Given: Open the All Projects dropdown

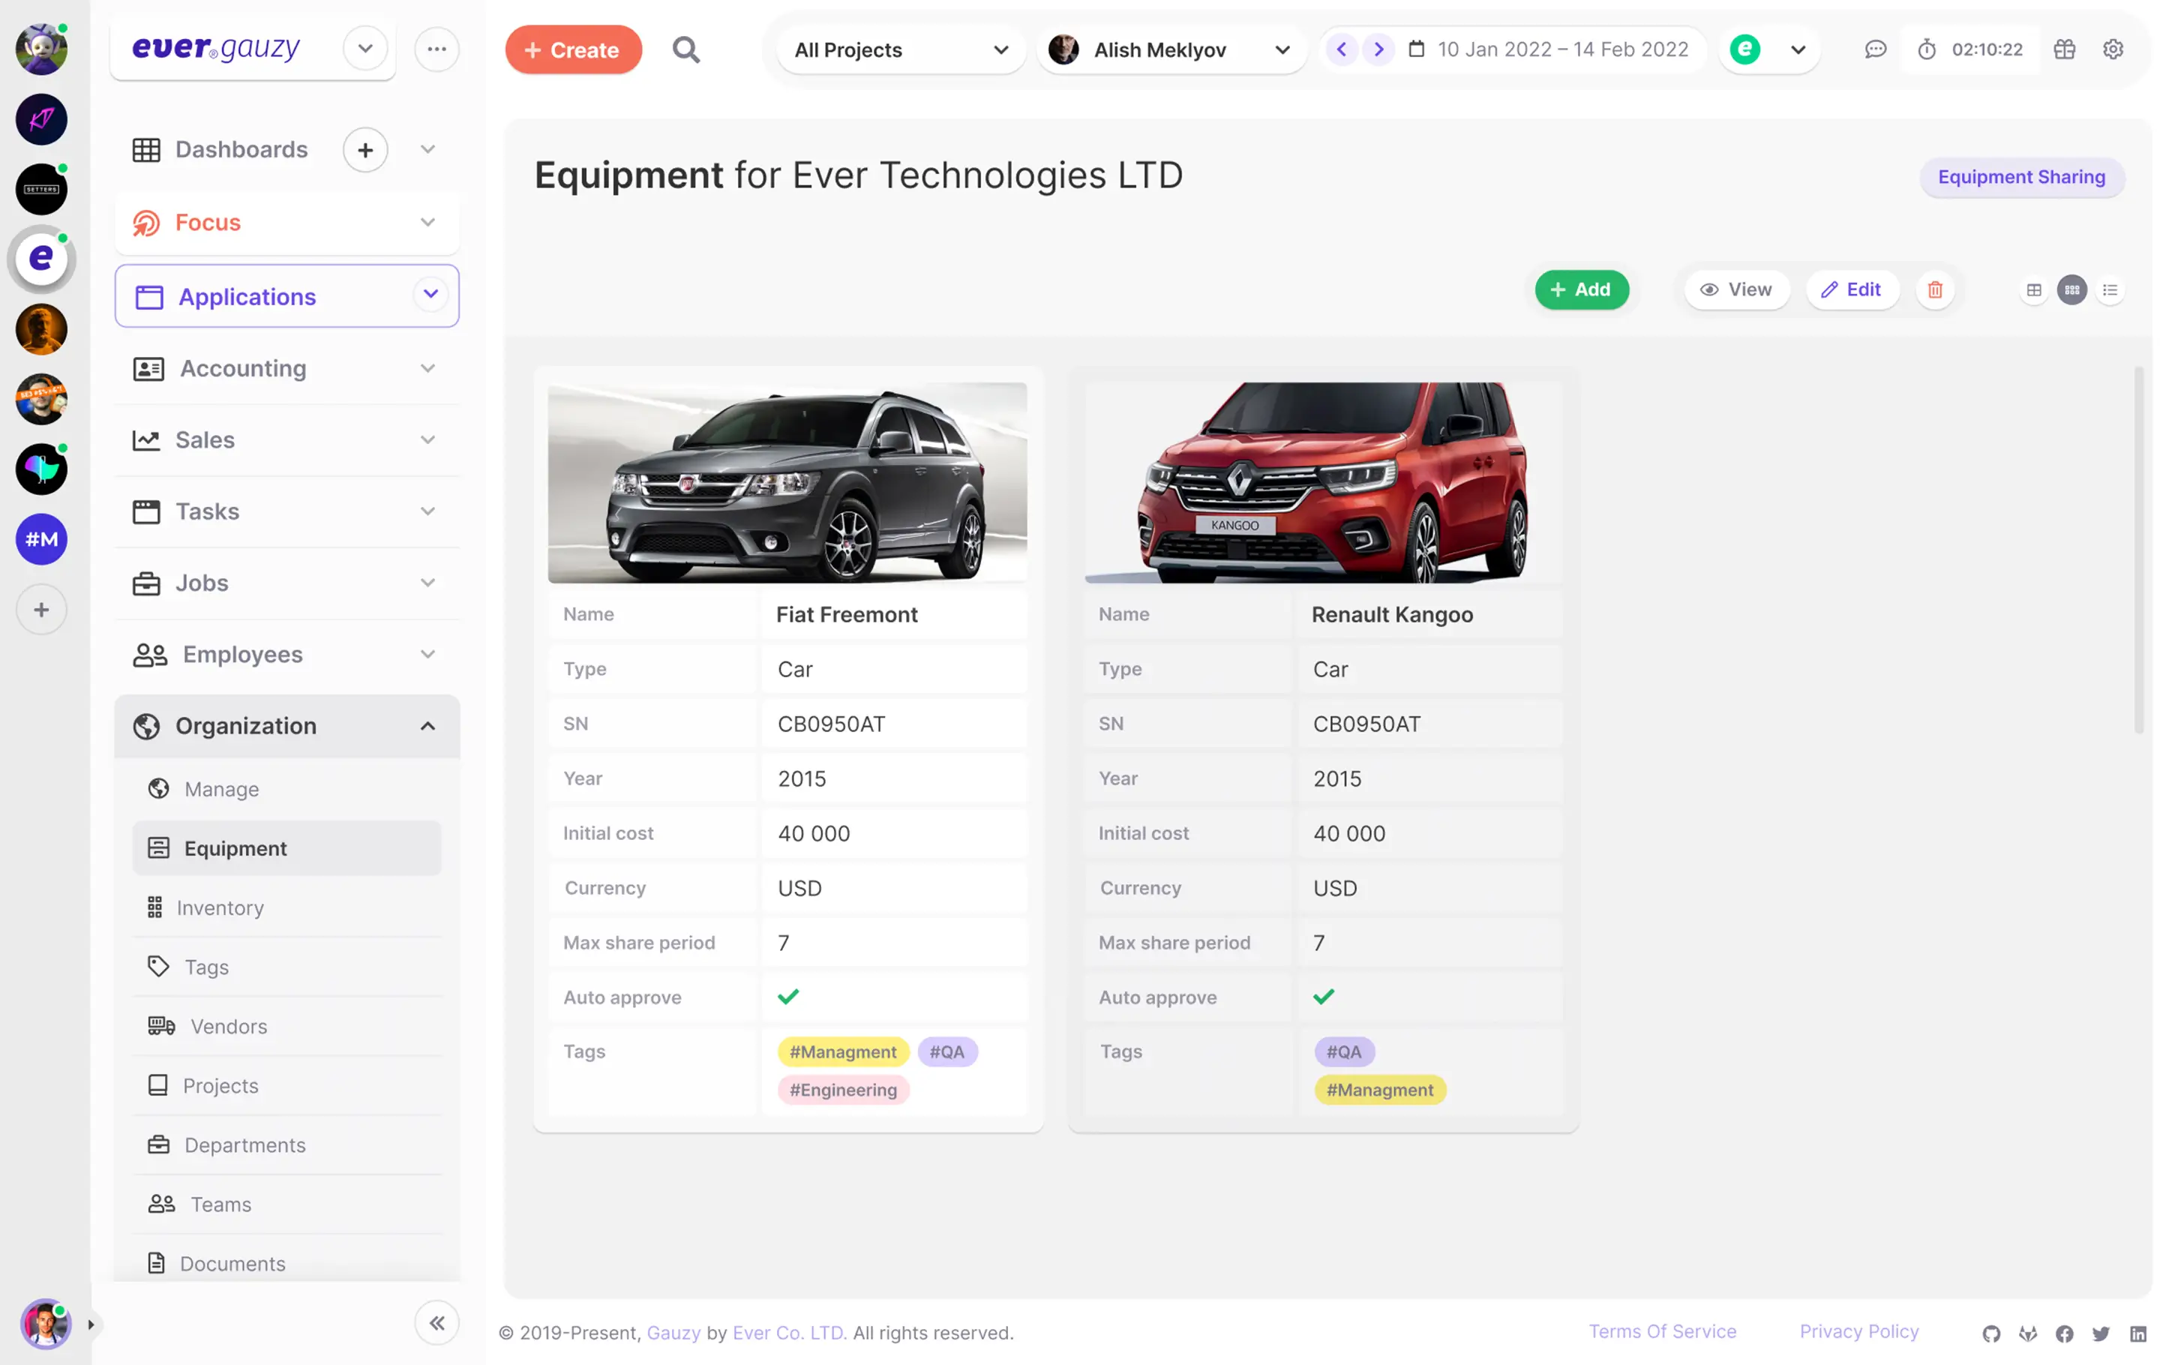Looking at the screenshot, I should tap(900, 49).
